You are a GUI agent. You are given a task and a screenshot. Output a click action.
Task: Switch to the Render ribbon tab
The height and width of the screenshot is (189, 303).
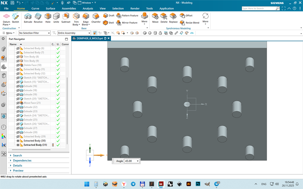pyautogui.click(x=135, y=9)
